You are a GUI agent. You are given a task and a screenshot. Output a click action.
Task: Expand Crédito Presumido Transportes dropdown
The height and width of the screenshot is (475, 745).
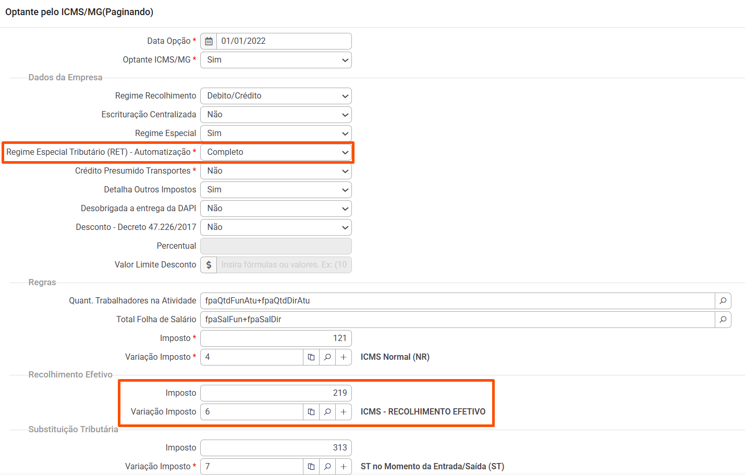coord(276,171)
